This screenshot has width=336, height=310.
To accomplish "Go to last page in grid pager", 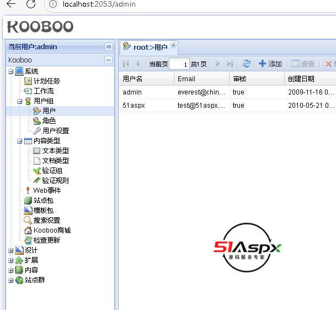I will pyautogui.click(x=230, y=64).
